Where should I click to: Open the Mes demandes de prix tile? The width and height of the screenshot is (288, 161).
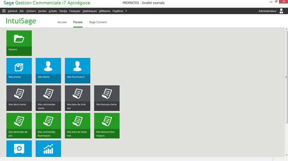coord(19,125)
